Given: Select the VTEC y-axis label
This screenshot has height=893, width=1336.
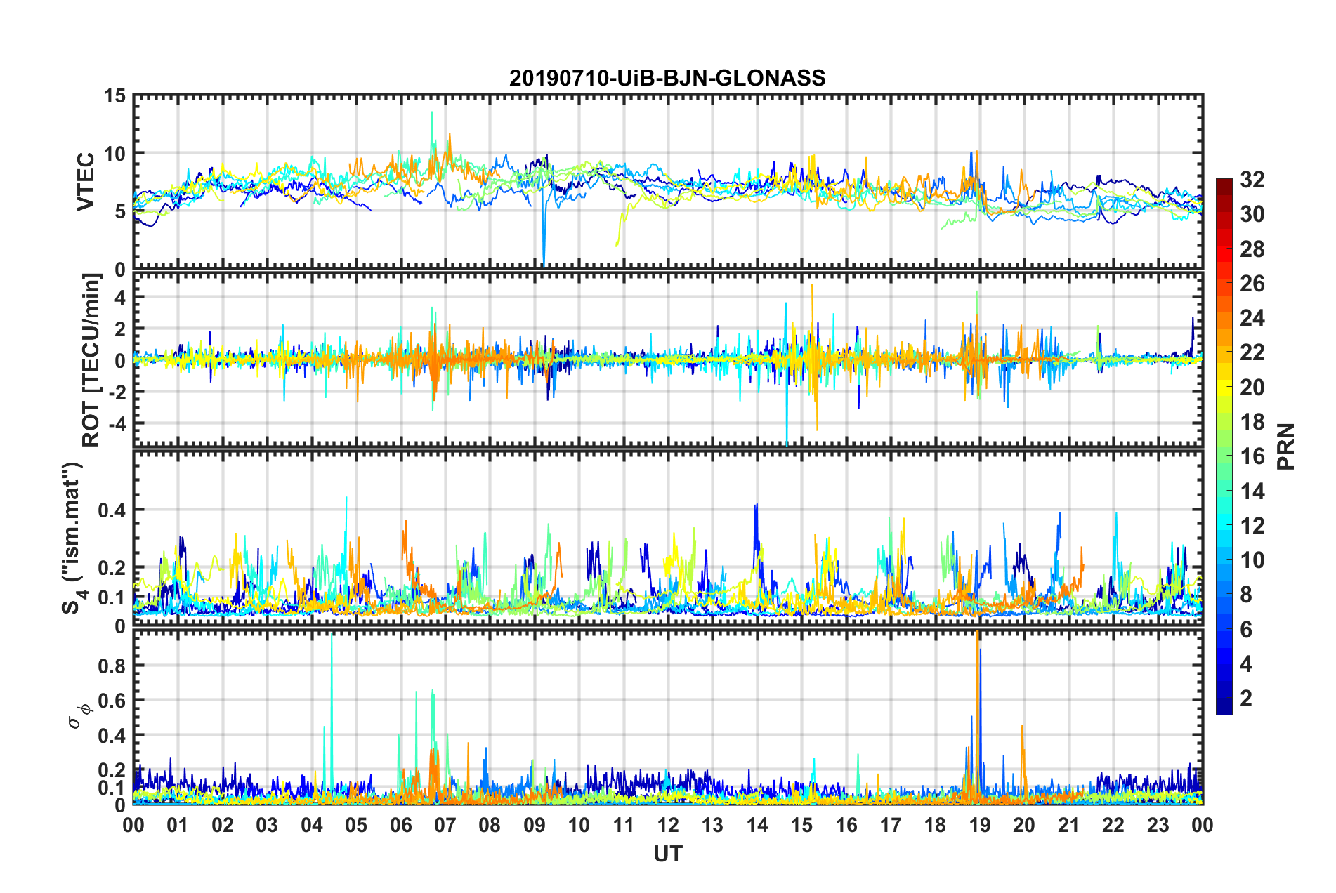Looking at the screenshot, I should [x=86, y=182].
